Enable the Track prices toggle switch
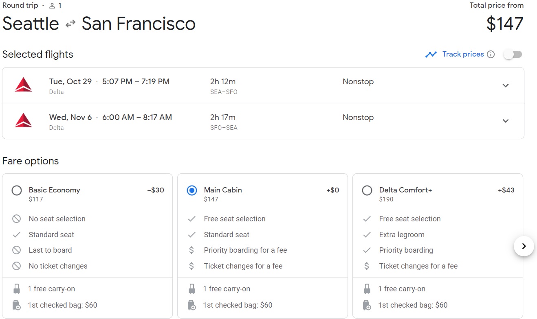Viewport: 537px width, 319px height. tap(513, 55)
